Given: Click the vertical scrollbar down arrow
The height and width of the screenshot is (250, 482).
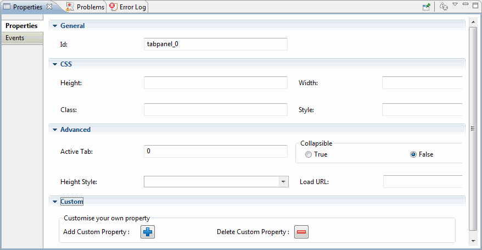Looking at the screenshot, I should click(473, 241).
